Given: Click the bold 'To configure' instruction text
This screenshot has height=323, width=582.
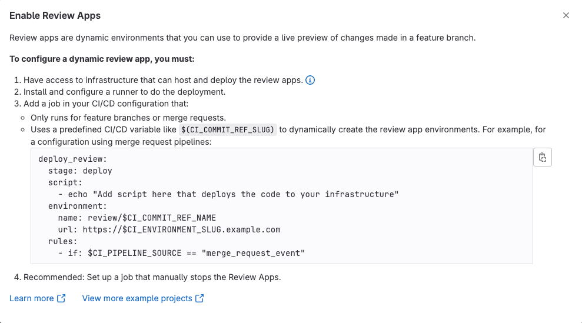Looking at the screenshot, I should pos(102,59).
